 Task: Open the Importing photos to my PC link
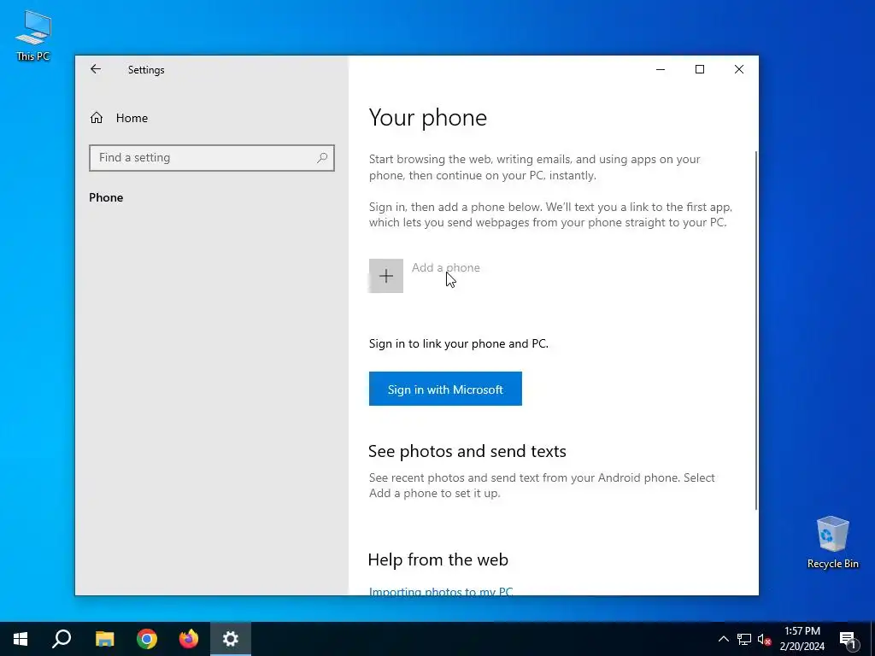tap(441, 591)
